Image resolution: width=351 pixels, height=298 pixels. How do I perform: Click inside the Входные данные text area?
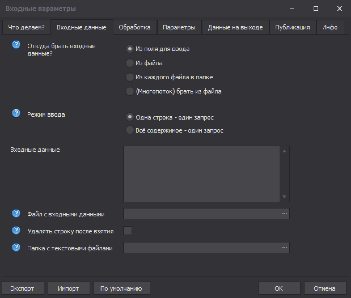click(202, 174)
